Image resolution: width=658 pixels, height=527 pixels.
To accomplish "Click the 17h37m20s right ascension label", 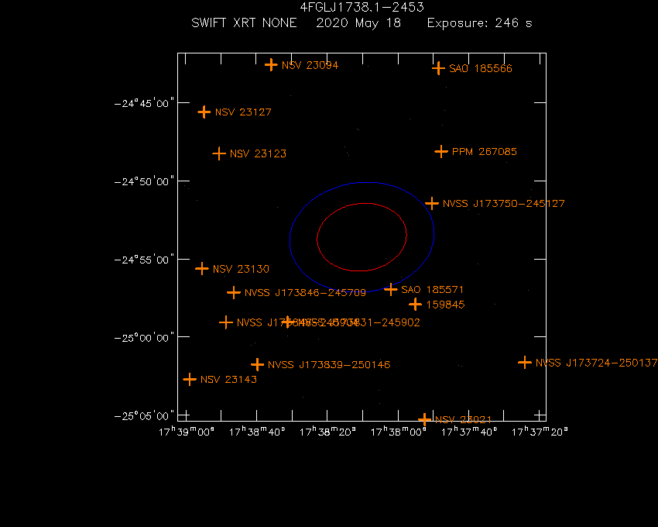I will pyautogui.click(x=540, y=432).
